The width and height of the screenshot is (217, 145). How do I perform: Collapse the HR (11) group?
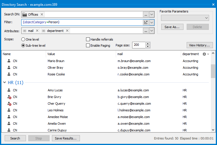(x=4, y=83)
